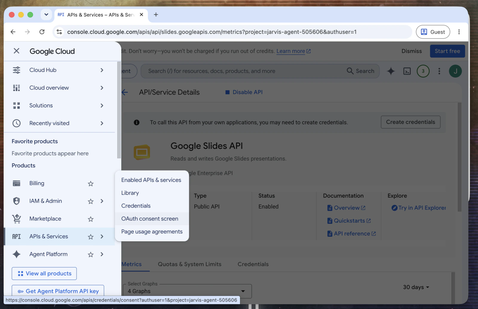
Task: Open the API reference link
Action: (x=352, y=233)
